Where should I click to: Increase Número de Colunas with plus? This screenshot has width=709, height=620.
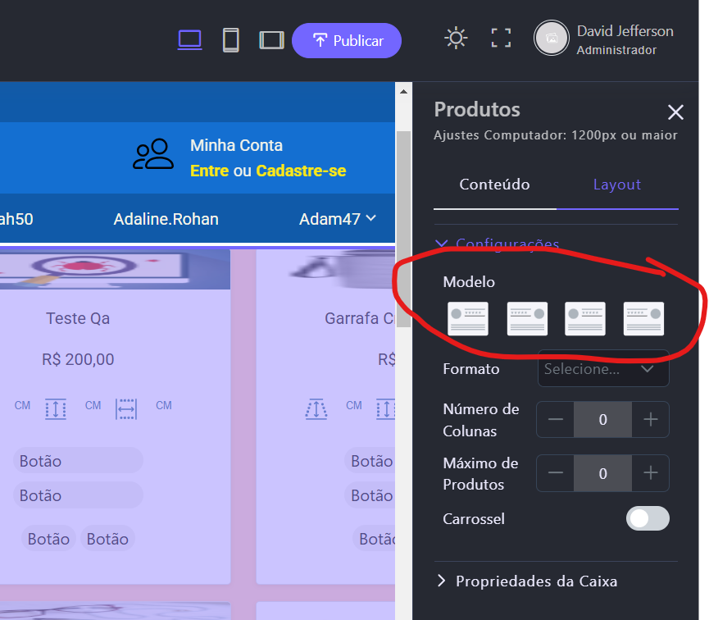(x=651, y=420)
